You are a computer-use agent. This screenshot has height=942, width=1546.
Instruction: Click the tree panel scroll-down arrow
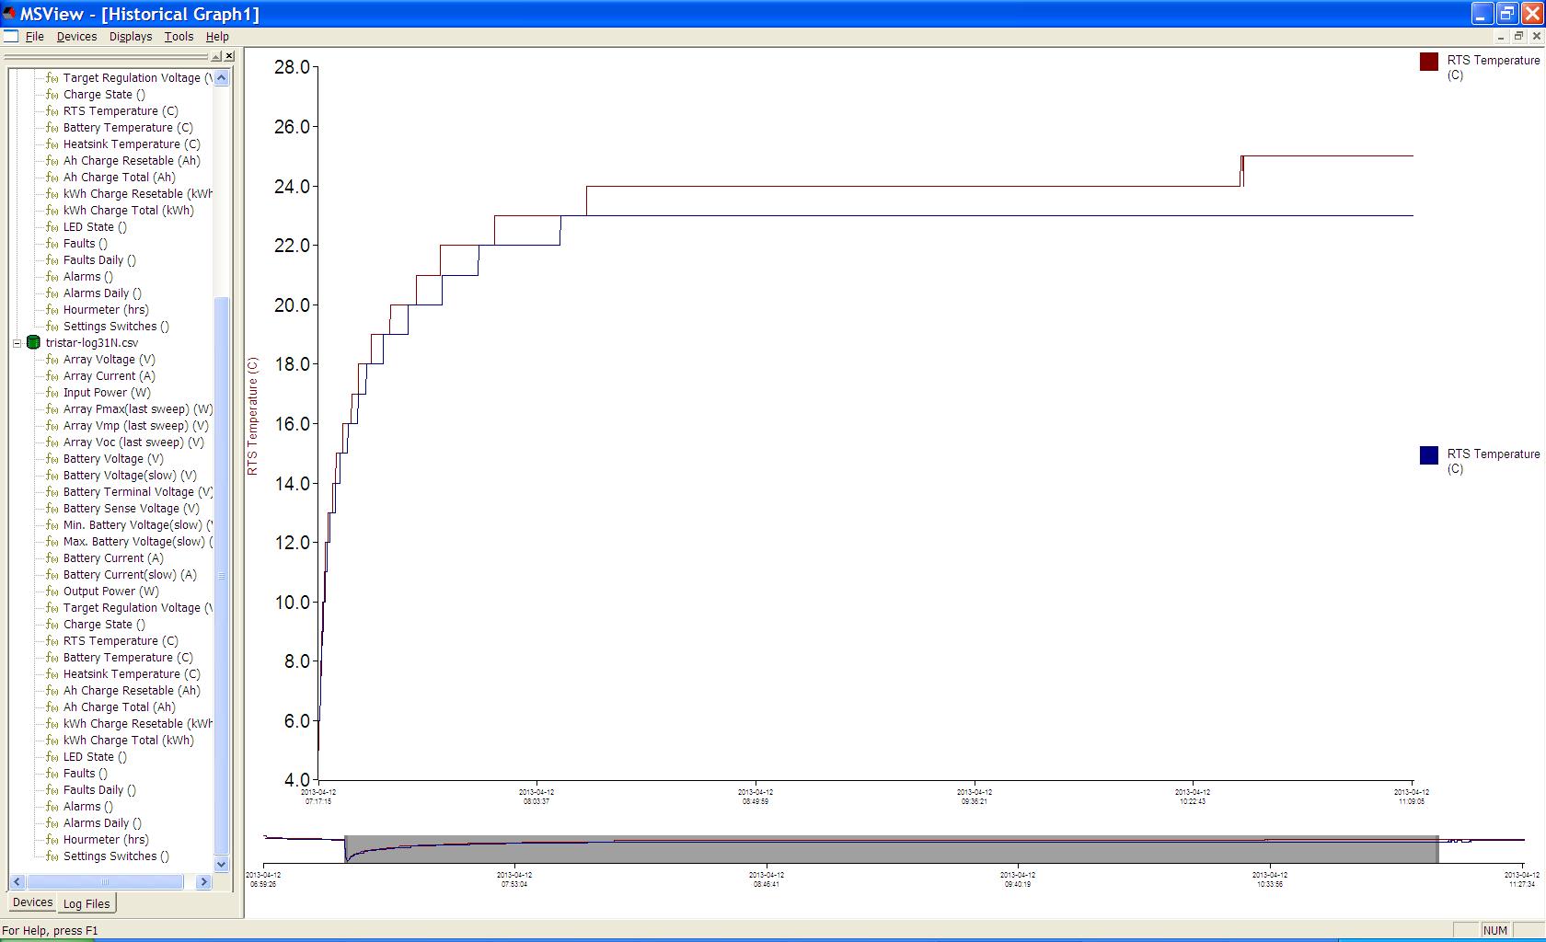tap(221, 864)
